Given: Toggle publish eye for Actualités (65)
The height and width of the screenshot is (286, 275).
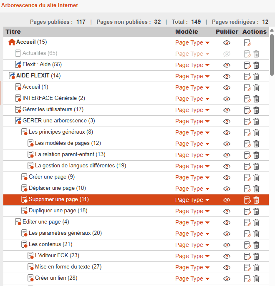Looking at the screenshot, I should pyautogui.click(x=227, y=54).
